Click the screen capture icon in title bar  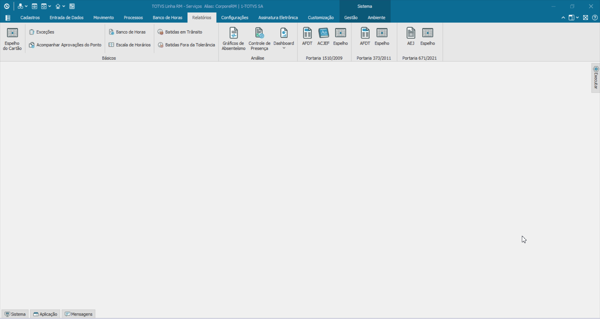tap(35, 6)
